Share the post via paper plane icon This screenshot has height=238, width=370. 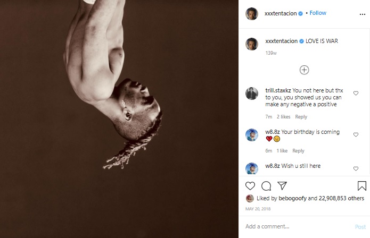[x=282, y=185]
